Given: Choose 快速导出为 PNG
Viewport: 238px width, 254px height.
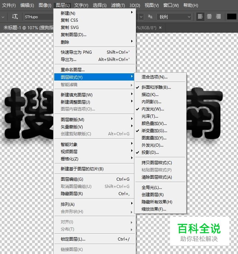Looking at the screenshot, I should tap(94, 52).
